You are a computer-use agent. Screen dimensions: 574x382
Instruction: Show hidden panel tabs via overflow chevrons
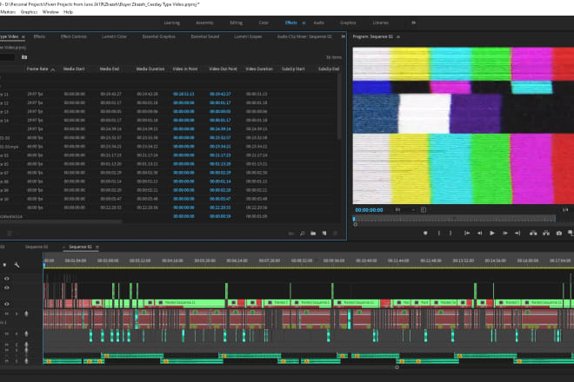coord(343,36)
